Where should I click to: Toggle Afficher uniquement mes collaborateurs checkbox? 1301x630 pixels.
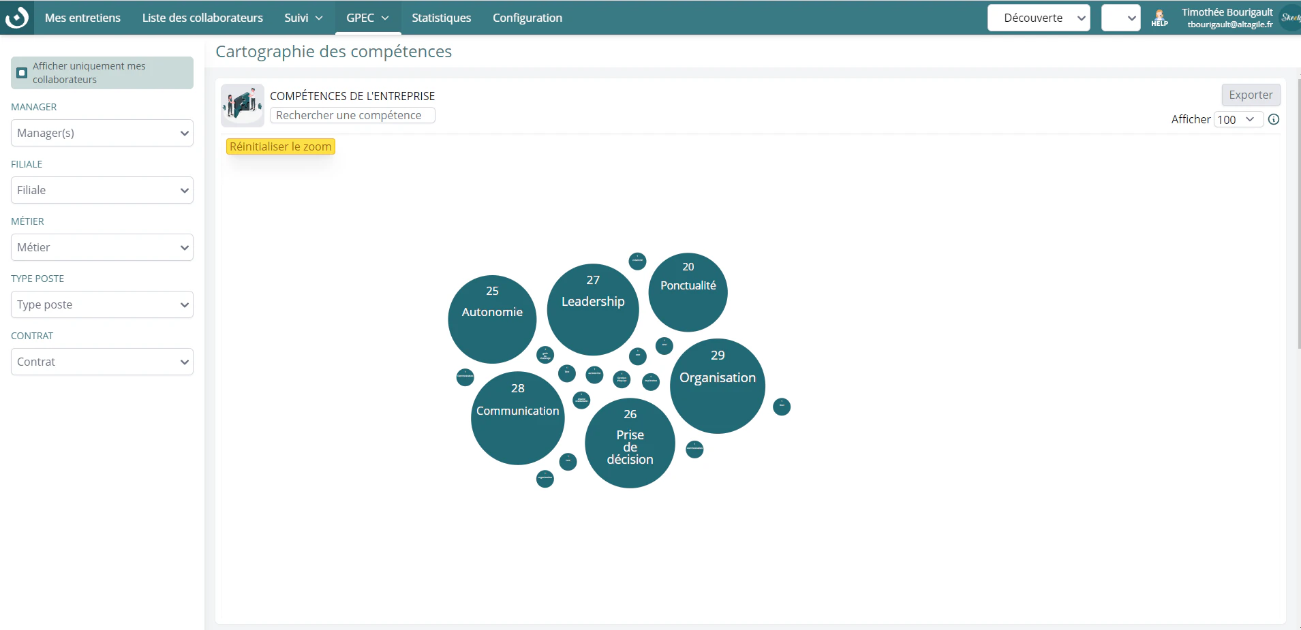(x=22, y=73)
